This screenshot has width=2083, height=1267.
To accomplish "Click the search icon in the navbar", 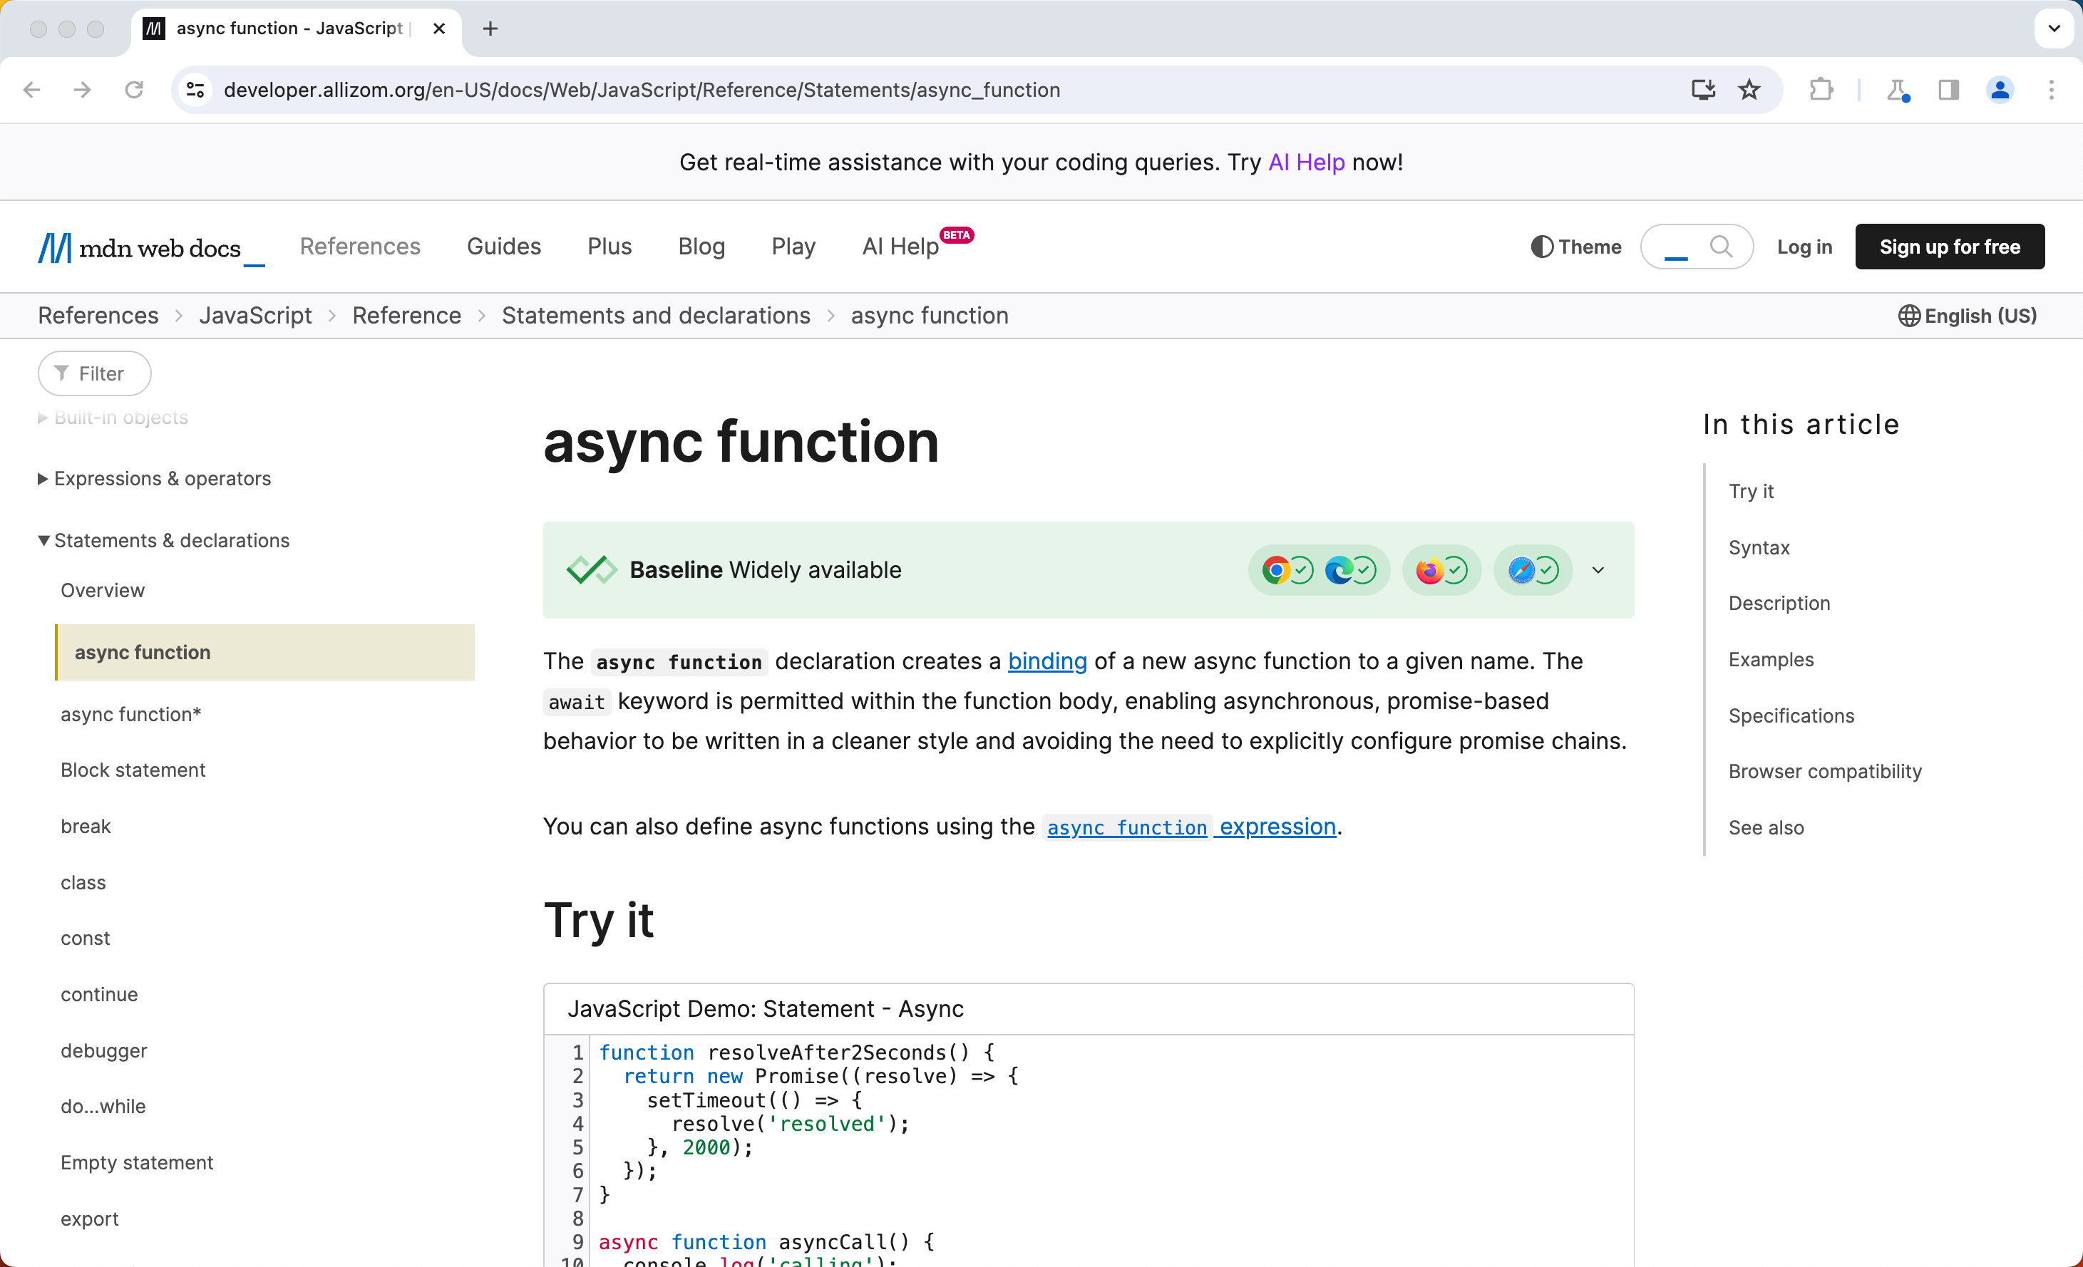I will (x=1720, y=247).
